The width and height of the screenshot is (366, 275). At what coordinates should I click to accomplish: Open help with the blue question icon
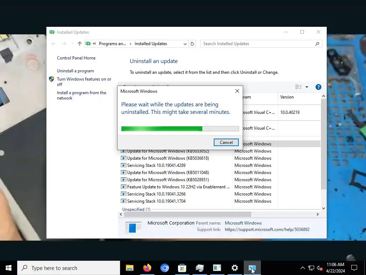click(318, 87)
